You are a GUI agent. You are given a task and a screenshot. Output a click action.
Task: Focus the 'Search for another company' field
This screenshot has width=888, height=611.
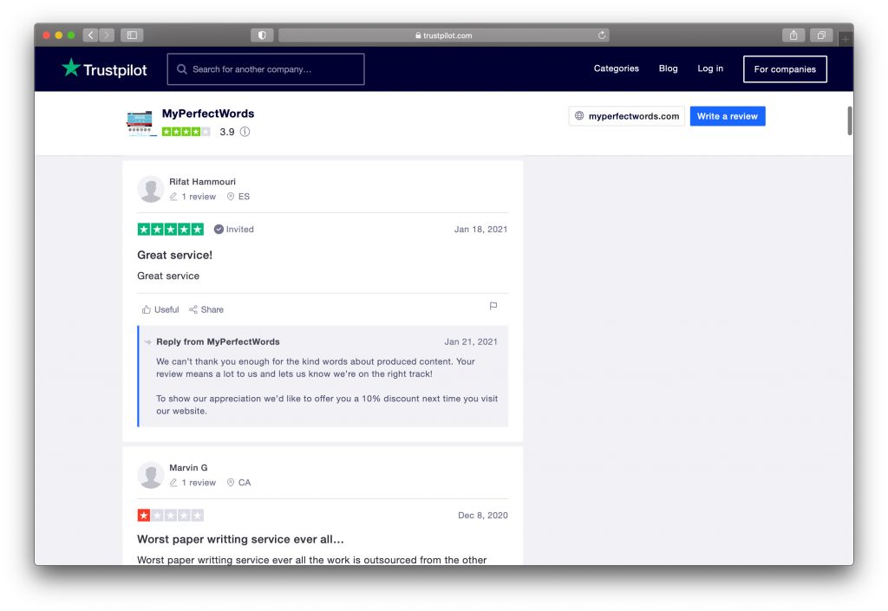tap(265, 69)
